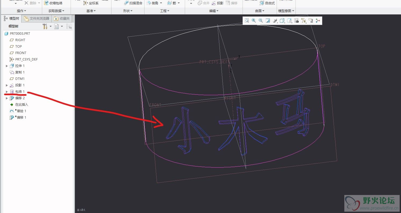Image resolution: width=401 pixels, height=213 pixels.
Task: Select the TOP datum plane item
Action: pos(16,47)
